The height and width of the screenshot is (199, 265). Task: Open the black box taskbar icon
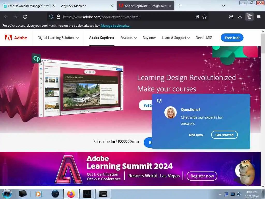23,194
